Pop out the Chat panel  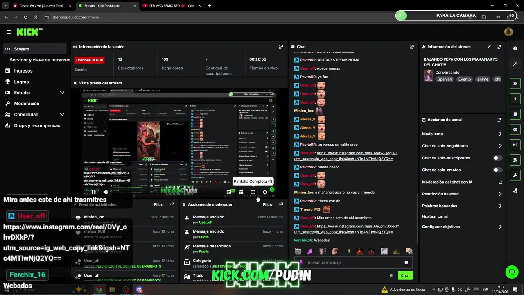(x=412, y=47)
